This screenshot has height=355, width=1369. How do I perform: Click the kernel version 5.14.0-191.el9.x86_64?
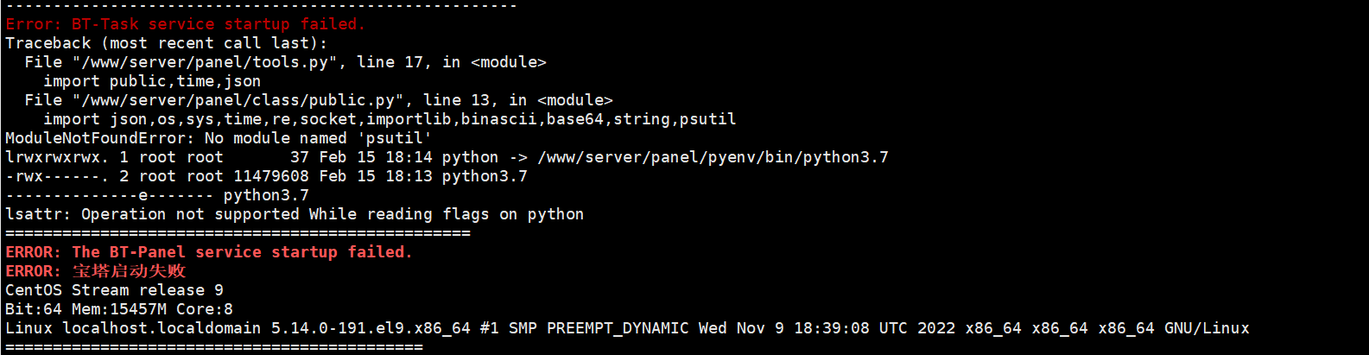pos(371,328)
